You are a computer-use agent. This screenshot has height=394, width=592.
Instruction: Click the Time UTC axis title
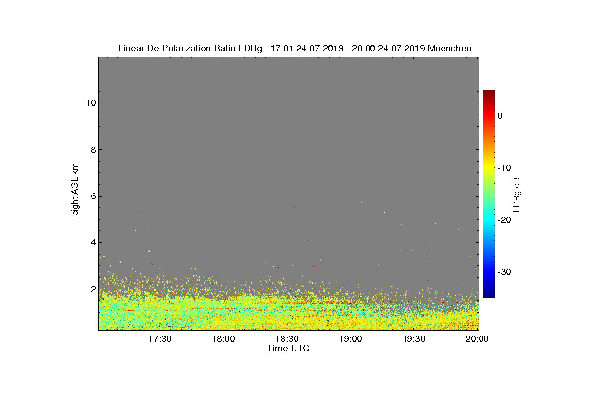[289, 348]
